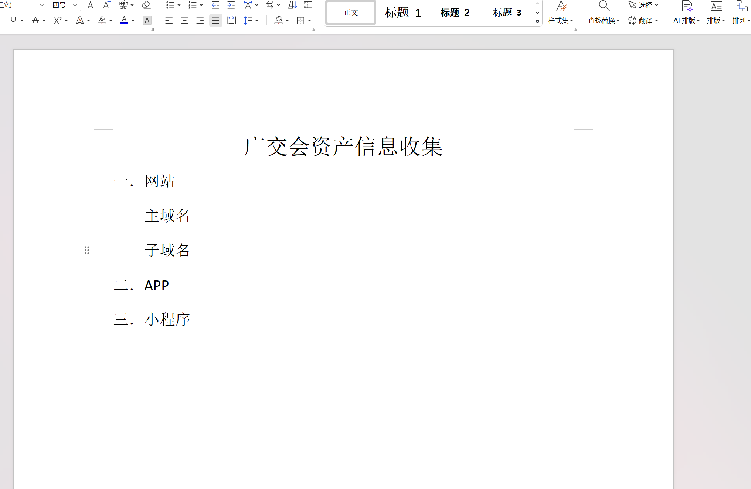Apply distributed alignment
The image size is (751, 489).
tap(231, 20)
